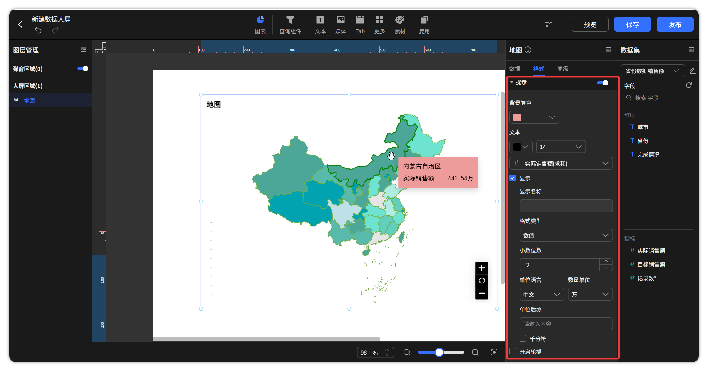
Task: Click the 保存 save button
Action: pyautogui.click(x=632, y=24)
